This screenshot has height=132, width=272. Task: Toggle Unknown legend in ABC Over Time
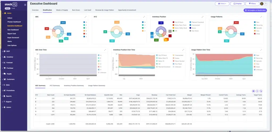[102, 73]
